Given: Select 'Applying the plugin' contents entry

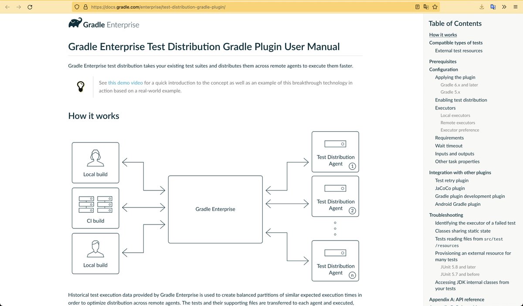Looking at the screenshot, I should pos(455,77).
